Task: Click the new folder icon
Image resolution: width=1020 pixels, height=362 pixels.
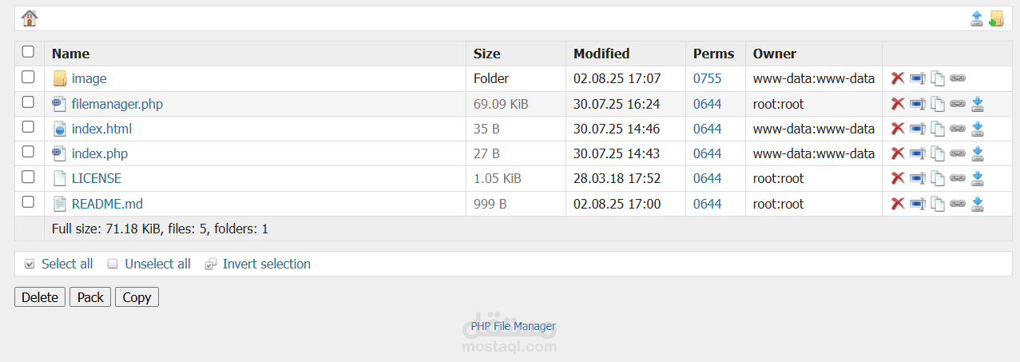Action: pyautogui.click(x=996, y=18)
